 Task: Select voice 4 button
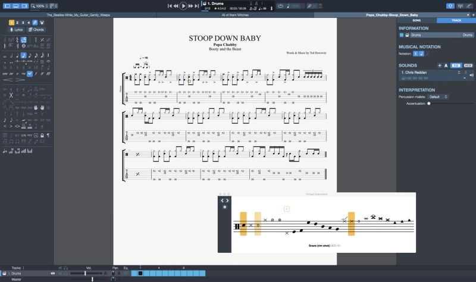pyautogui.click(x=29, y=23)
